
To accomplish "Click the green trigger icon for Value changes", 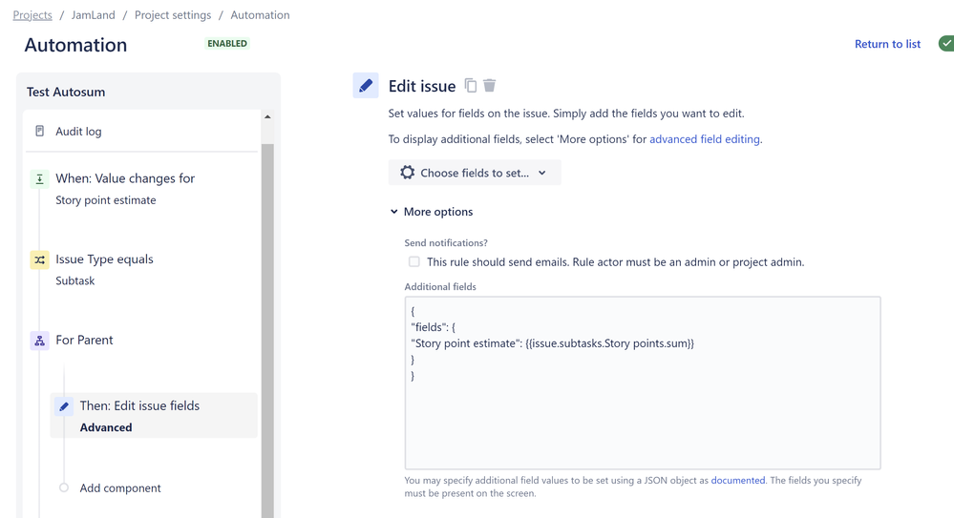I will click(39, 178).
